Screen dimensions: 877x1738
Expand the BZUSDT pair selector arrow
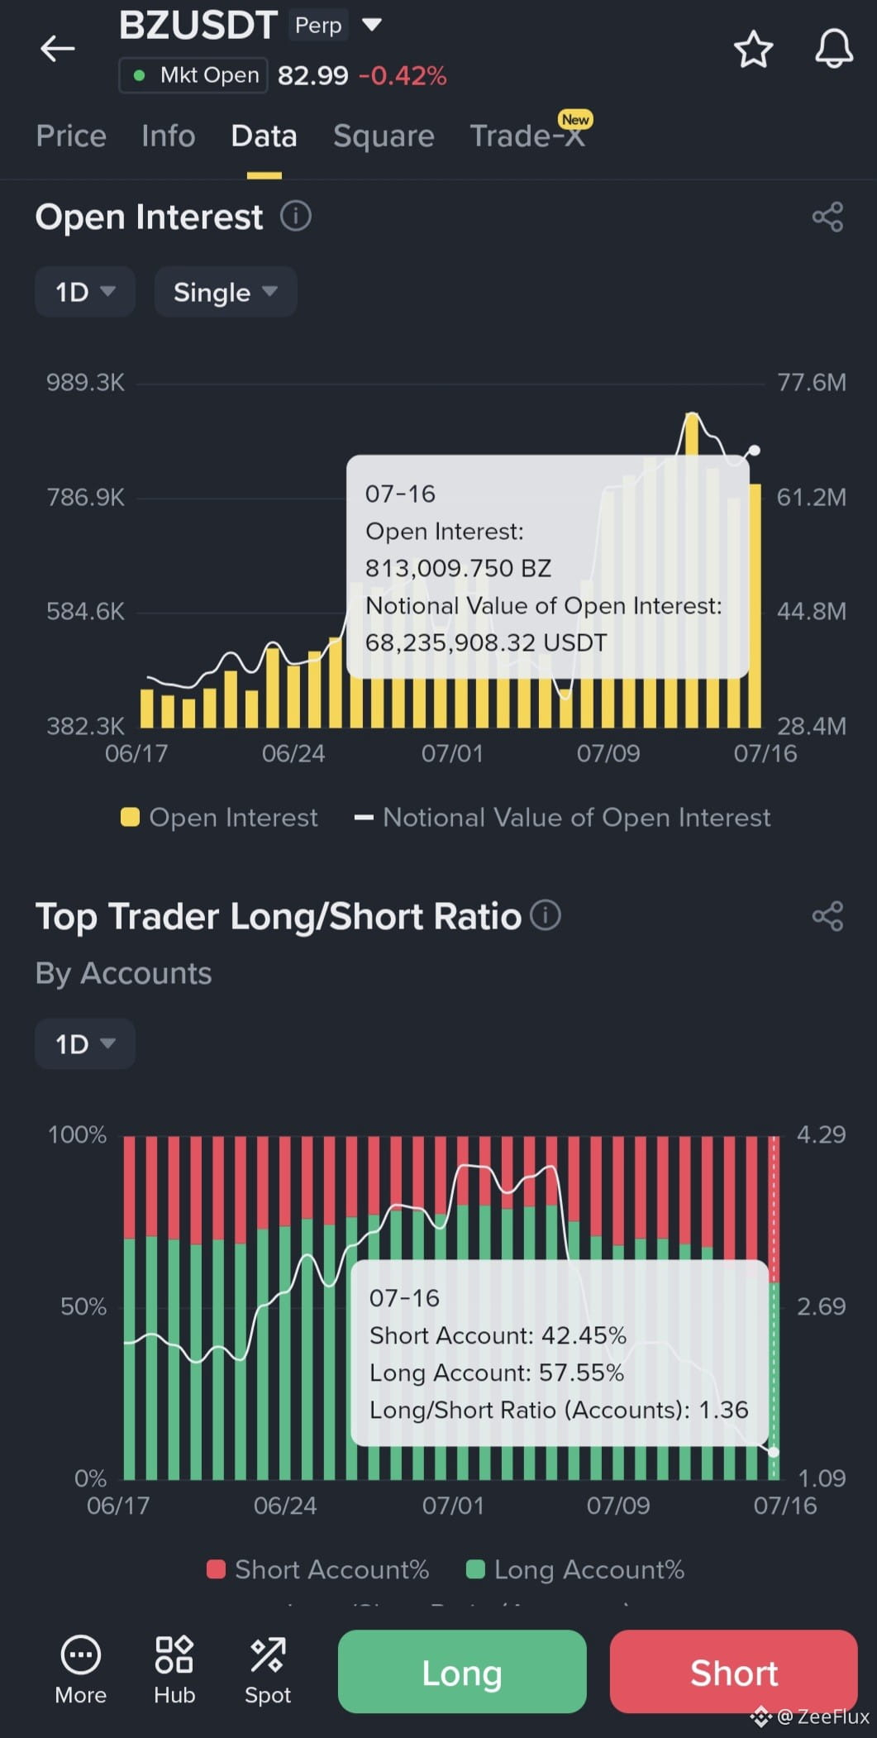pos(372,25)
